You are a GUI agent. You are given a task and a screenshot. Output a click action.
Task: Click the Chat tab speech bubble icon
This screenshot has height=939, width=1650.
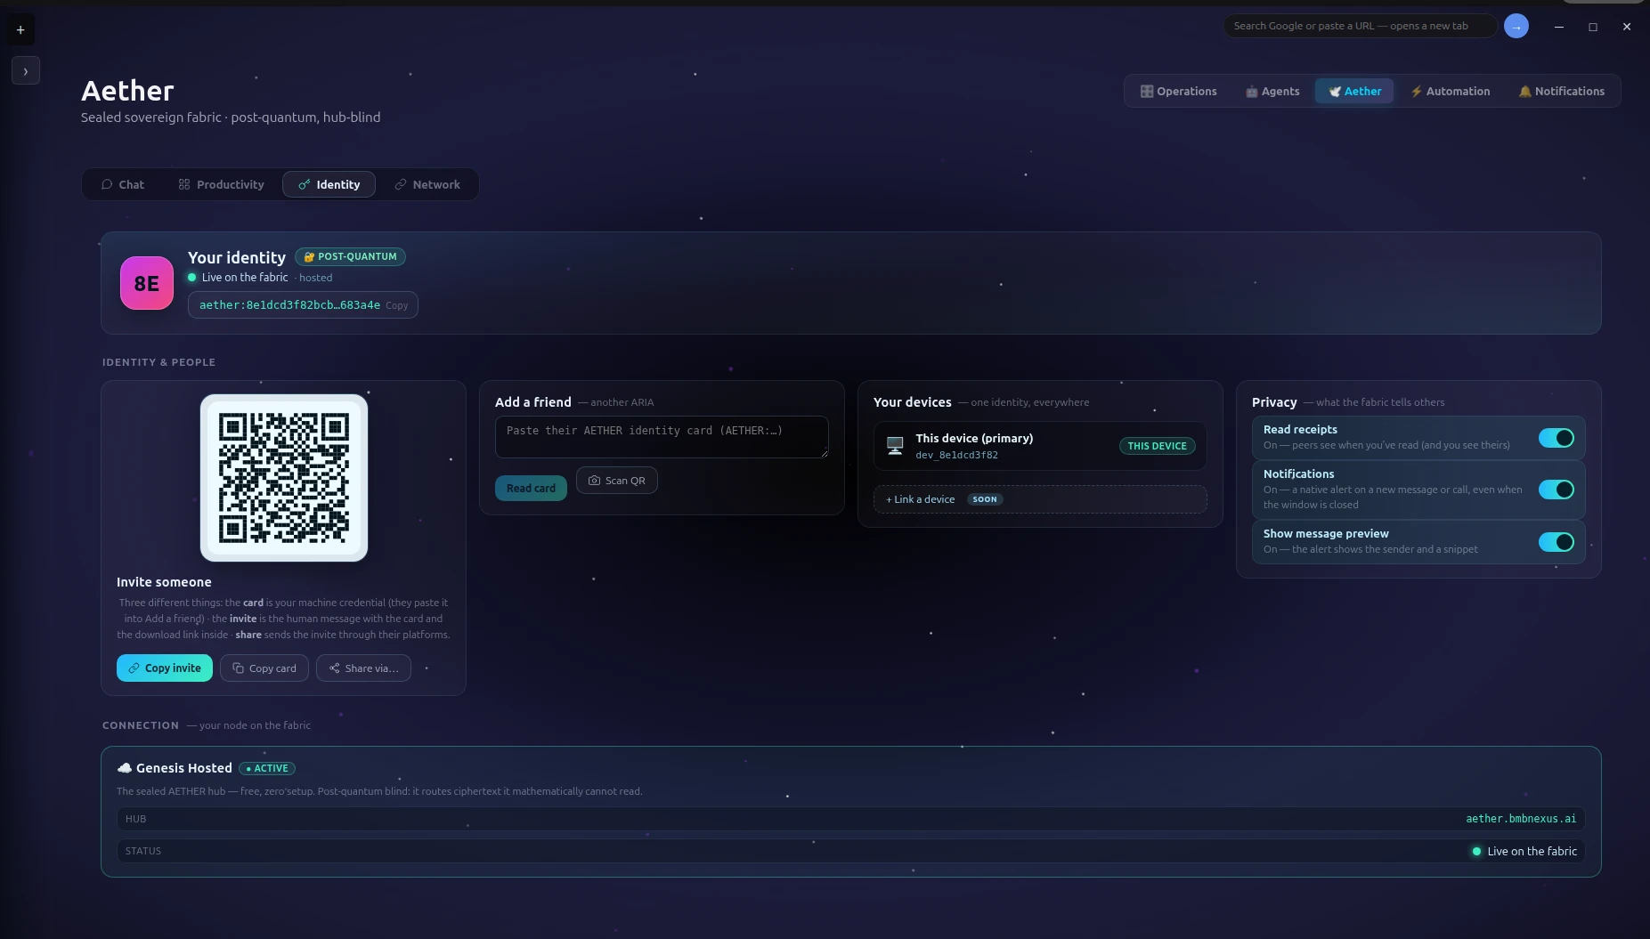pos(107,184)
